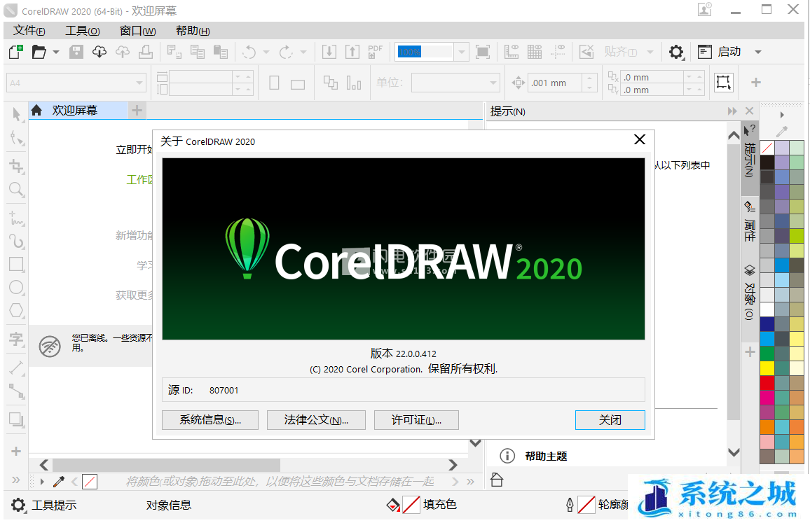The image size is (810, 523).
Task: Collapse the 提示 docker with double arrows
Action: (x=732, y=111)
